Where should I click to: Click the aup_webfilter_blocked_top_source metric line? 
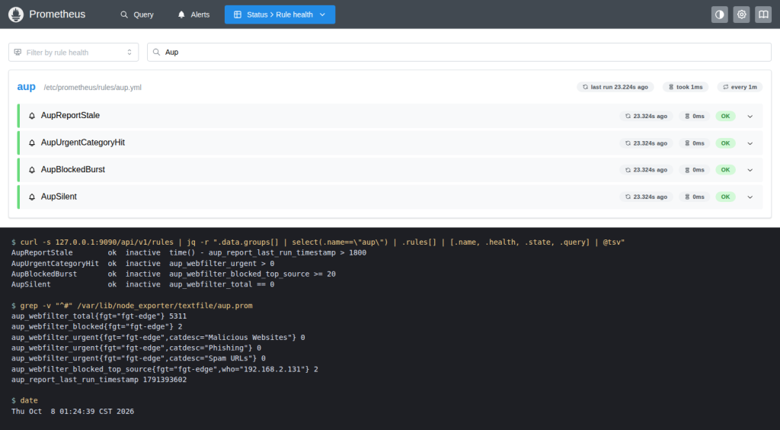point(165,369)
